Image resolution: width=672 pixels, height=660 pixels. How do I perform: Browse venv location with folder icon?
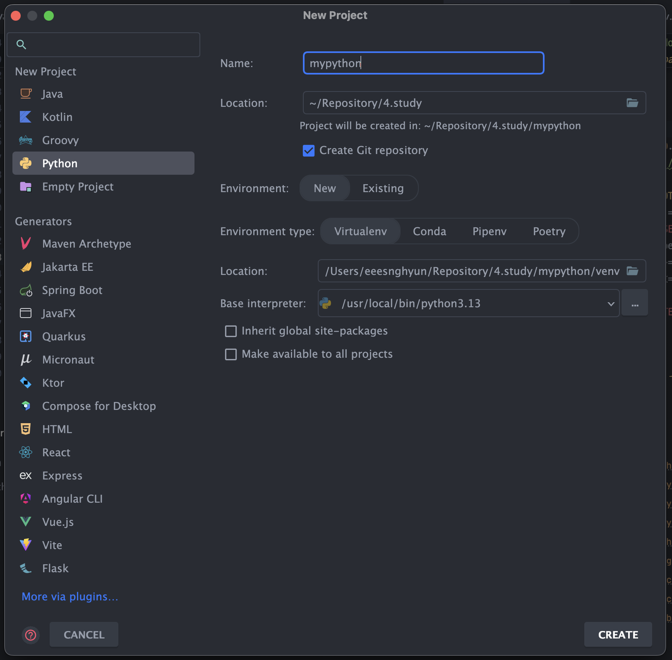click(632, 271)
